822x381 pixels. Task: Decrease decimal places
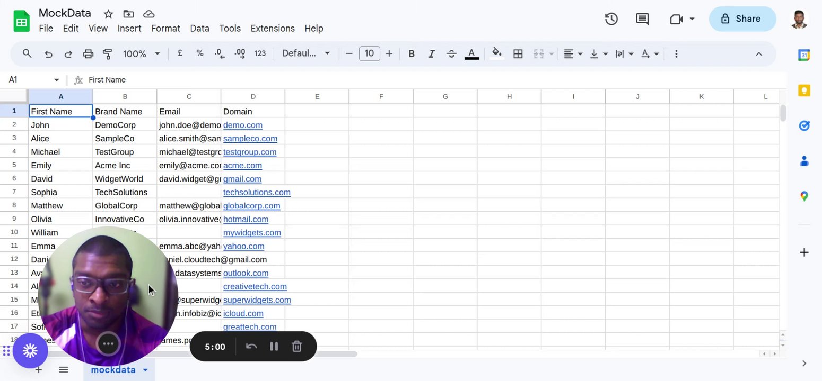click(220, 53)
